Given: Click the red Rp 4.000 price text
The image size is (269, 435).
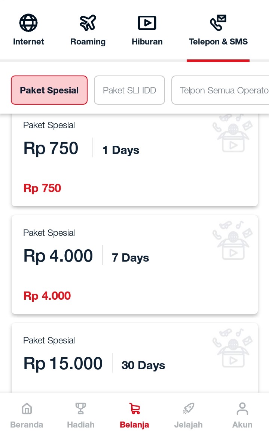Looking at the screenshot, I should pyautogui.click(x=47, y=296).
